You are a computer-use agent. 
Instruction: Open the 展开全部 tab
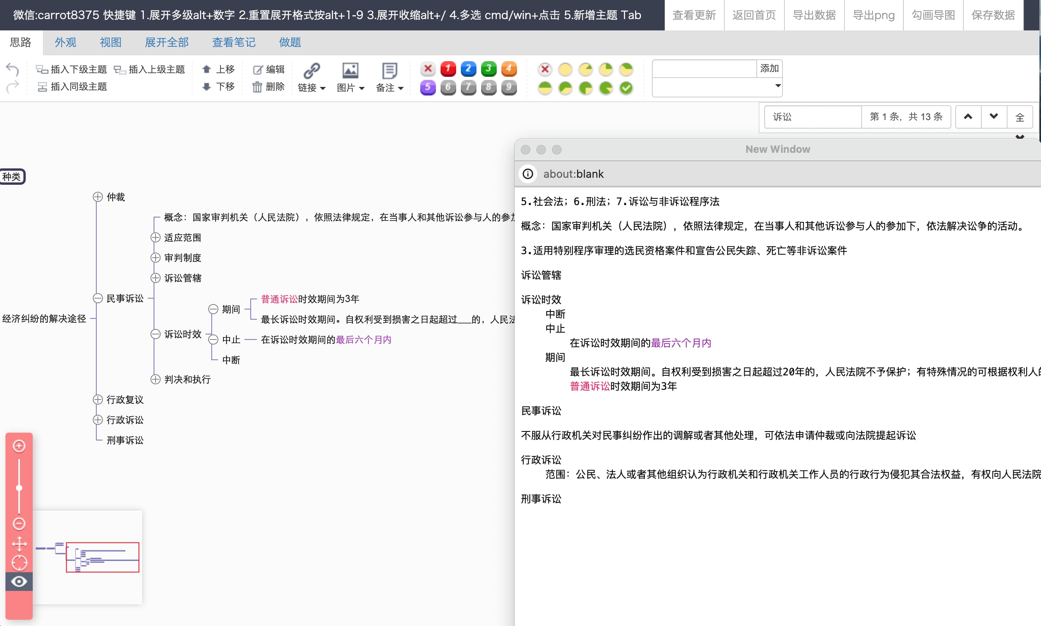(x=166, y=42)
